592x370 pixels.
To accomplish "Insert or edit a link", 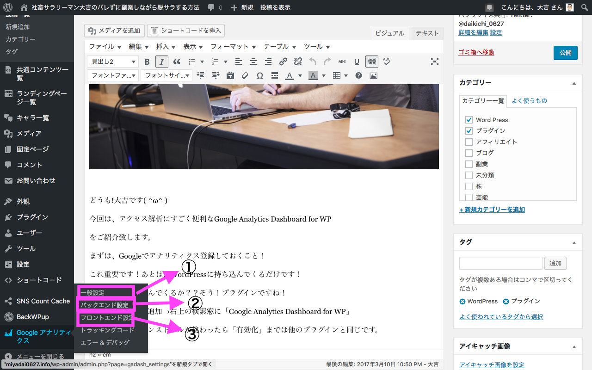I will pyautogui.click(x=283, y=62).
